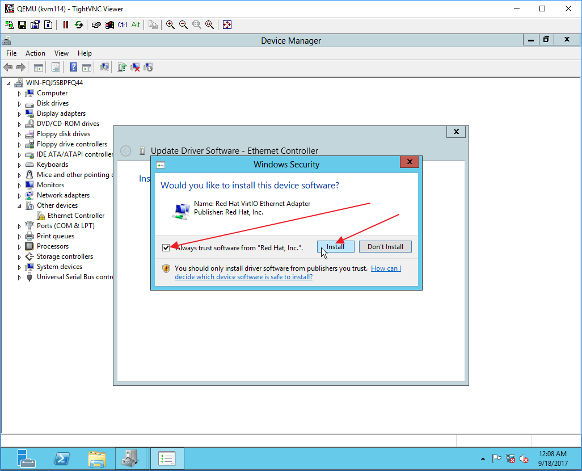The height and width of the screenshot is (471, 582).
Task: Select the IDE ATA/ATAPI controllers item
Action: click(75, 154)
